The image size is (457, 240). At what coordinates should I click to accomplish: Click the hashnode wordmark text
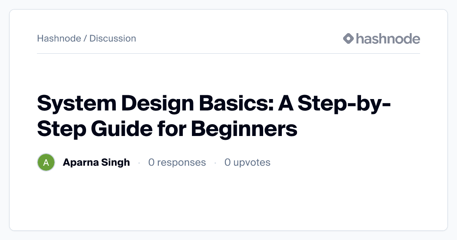tap(388, 38)
